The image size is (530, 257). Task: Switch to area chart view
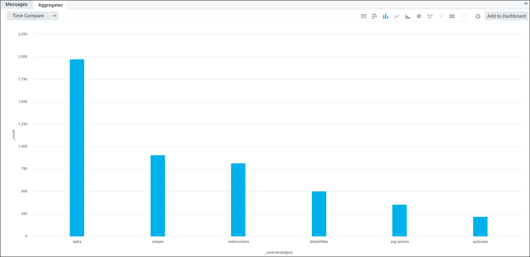tap(408, 16)
